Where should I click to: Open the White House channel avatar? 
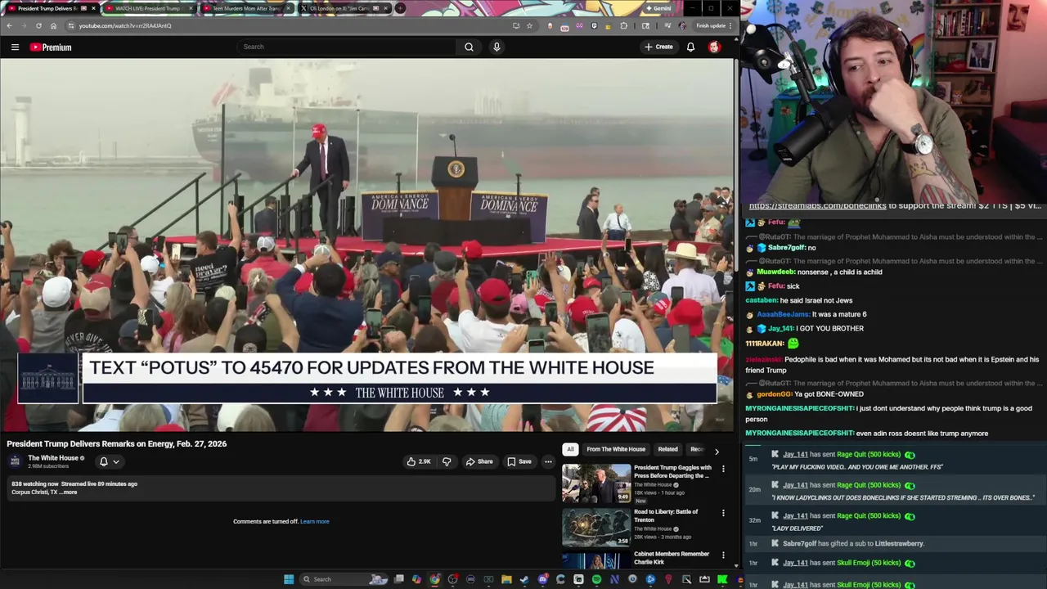click(15, 461)
